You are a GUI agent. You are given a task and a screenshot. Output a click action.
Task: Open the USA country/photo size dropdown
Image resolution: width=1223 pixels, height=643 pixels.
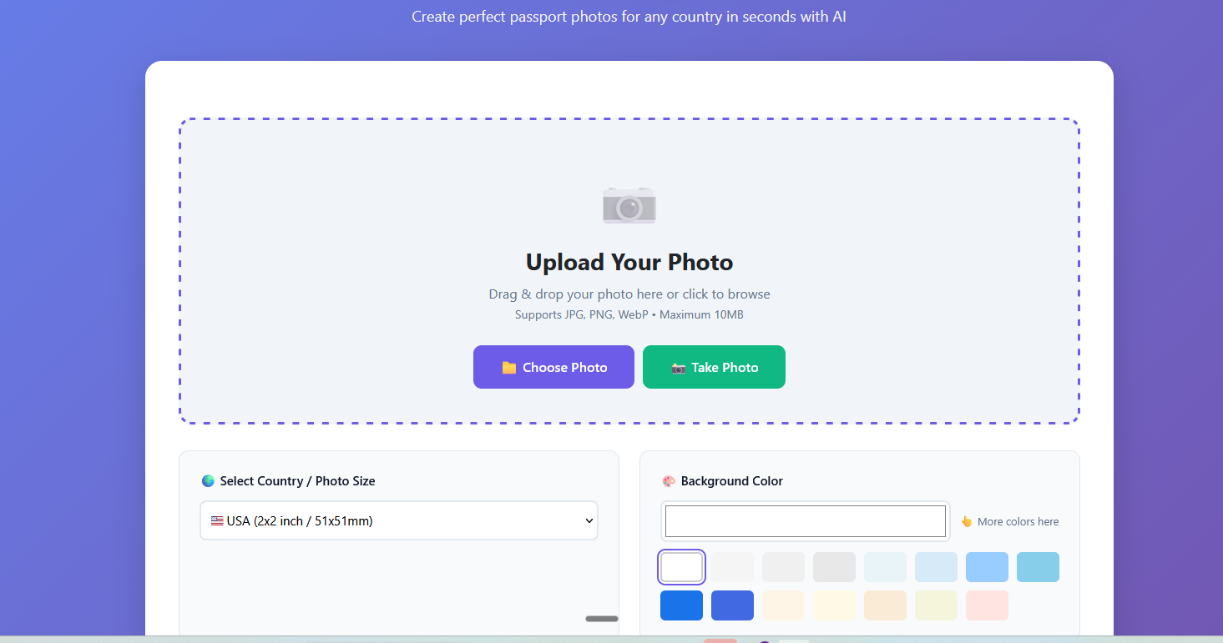coord(399,520)
